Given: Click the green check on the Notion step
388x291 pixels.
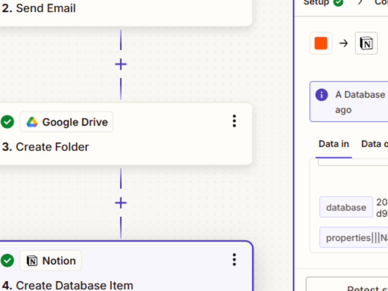Looking at the screenshot, I should tap(7, 260).
